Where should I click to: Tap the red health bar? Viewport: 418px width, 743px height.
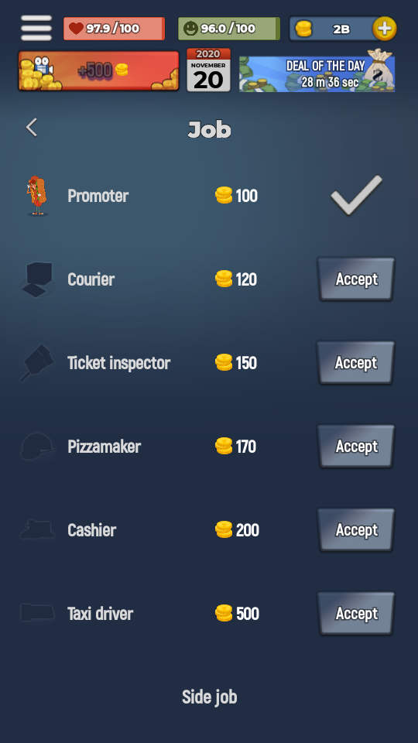coord(115,29)
